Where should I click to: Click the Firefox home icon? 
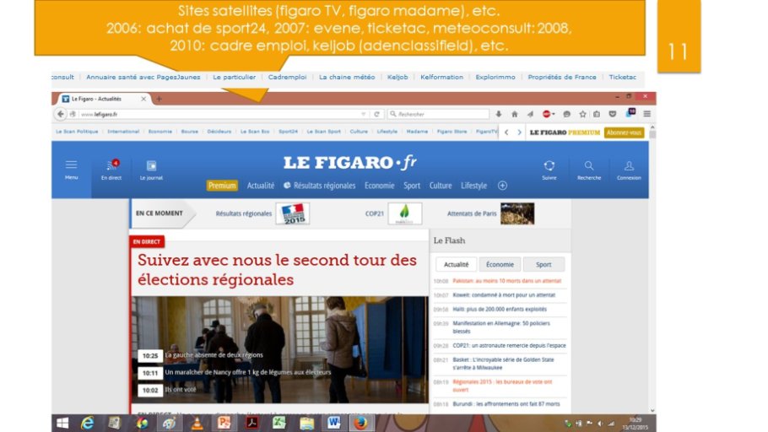tap(514, 114)
